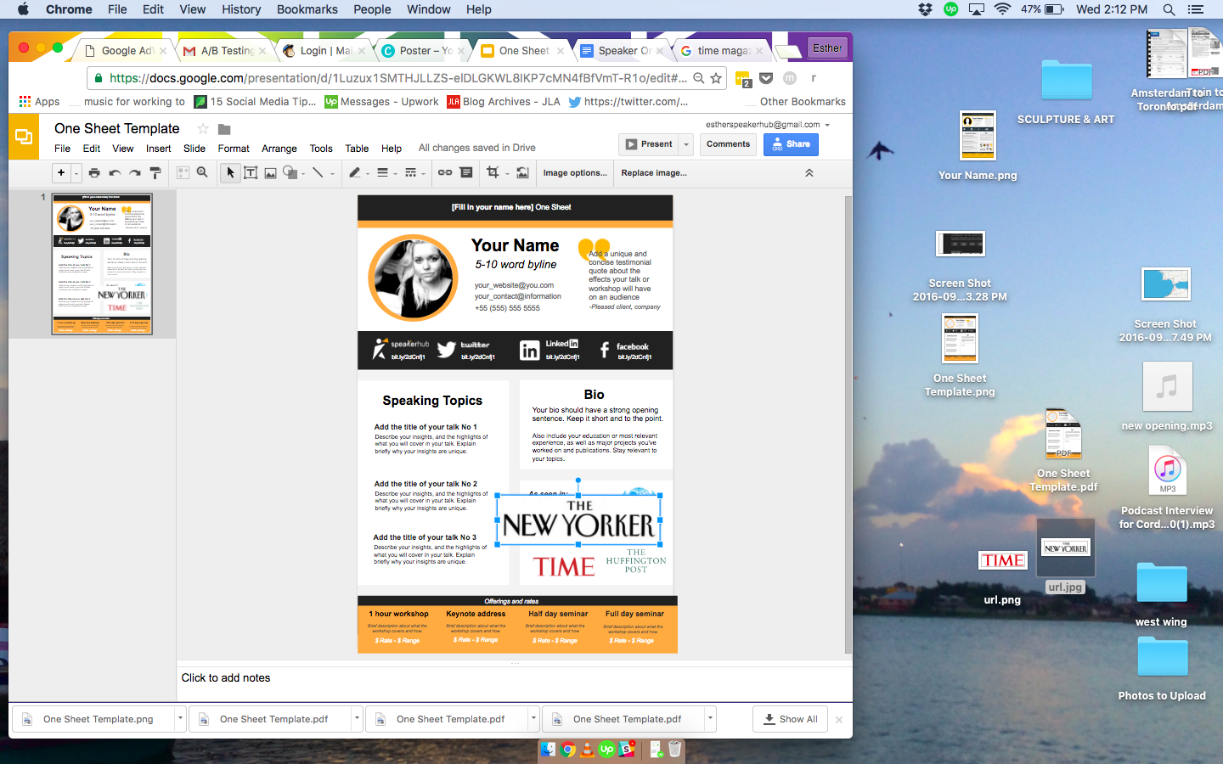Star the One Sheet Template document

click(x=203, y=129)
